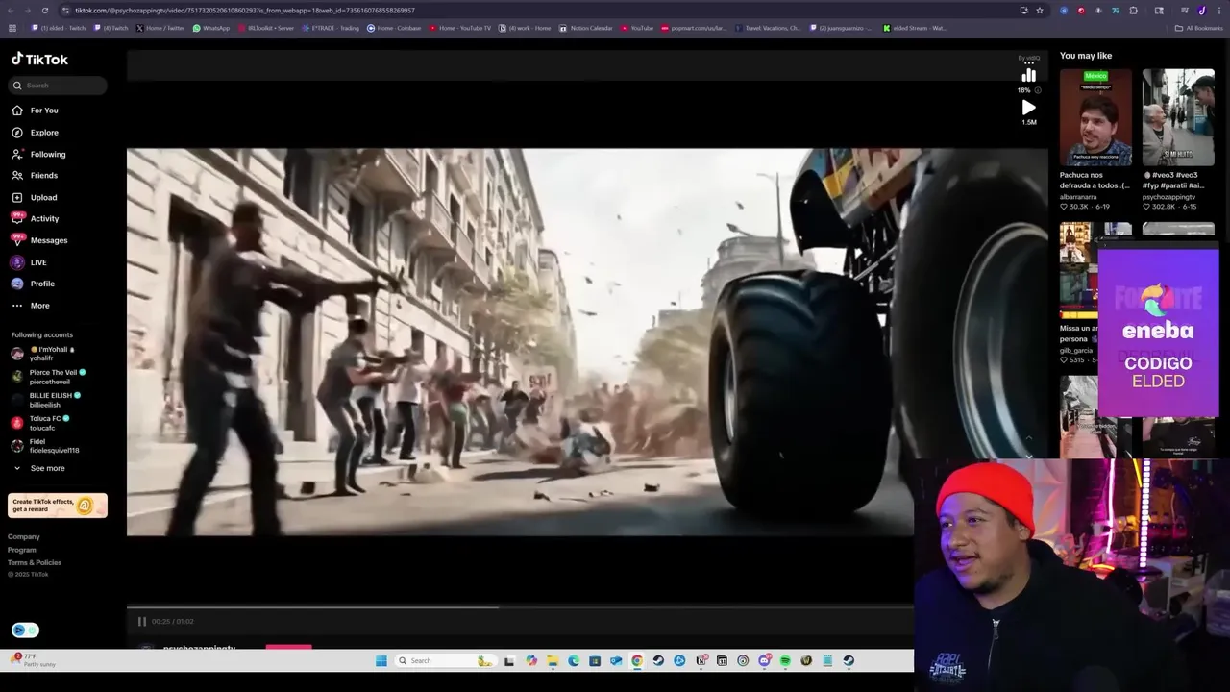
Task: Open your Profile page
Action: [34, 284]
